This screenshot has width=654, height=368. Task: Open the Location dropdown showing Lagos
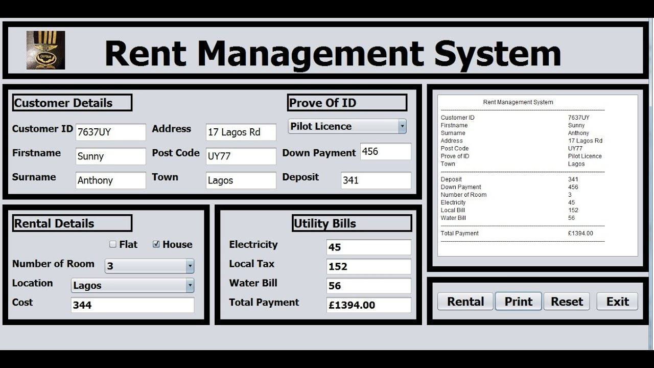pyautogui.click(x=132, y=285)
